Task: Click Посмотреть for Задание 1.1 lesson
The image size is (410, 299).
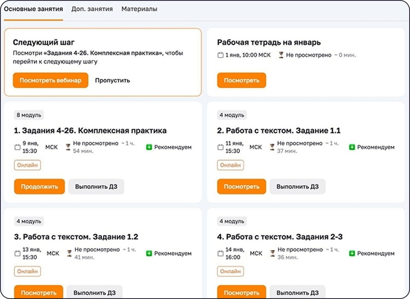Action: 241,187
